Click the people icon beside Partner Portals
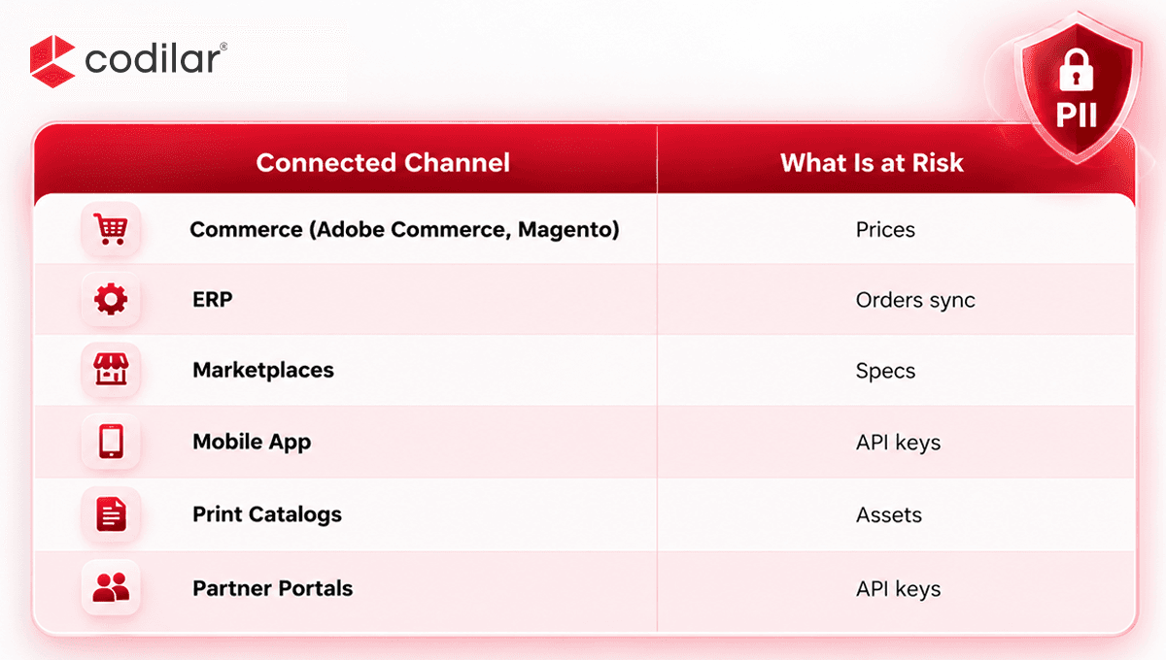Viewport: 1166px width, 660px height. [111, 587]
